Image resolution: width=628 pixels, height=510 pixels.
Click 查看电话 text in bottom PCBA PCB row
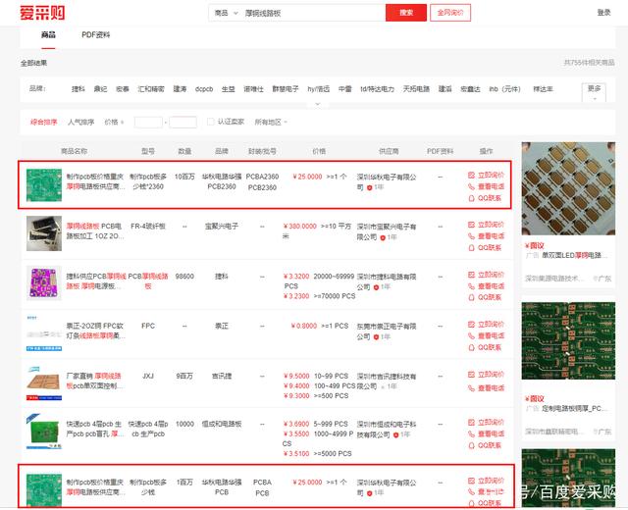tap(491, 492)
